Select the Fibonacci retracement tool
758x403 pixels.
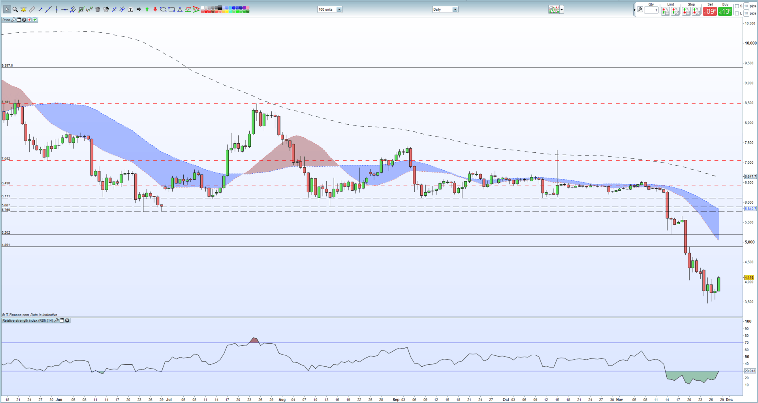coord(81,9)
